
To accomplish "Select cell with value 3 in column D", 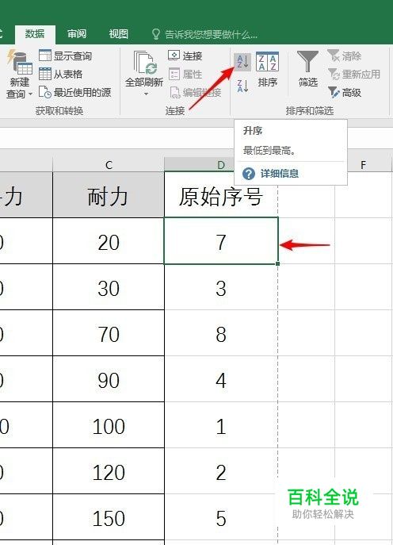I will [221, 286].
